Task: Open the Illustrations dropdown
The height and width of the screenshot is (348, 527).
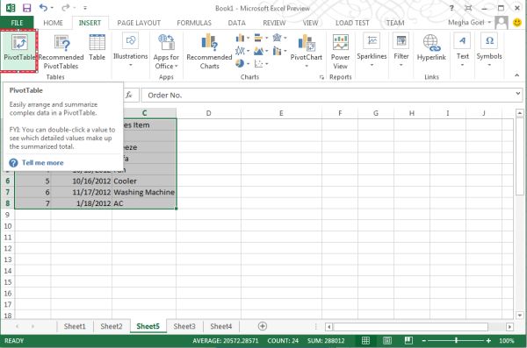Action: pyautogui.click(x=130, y=49)
